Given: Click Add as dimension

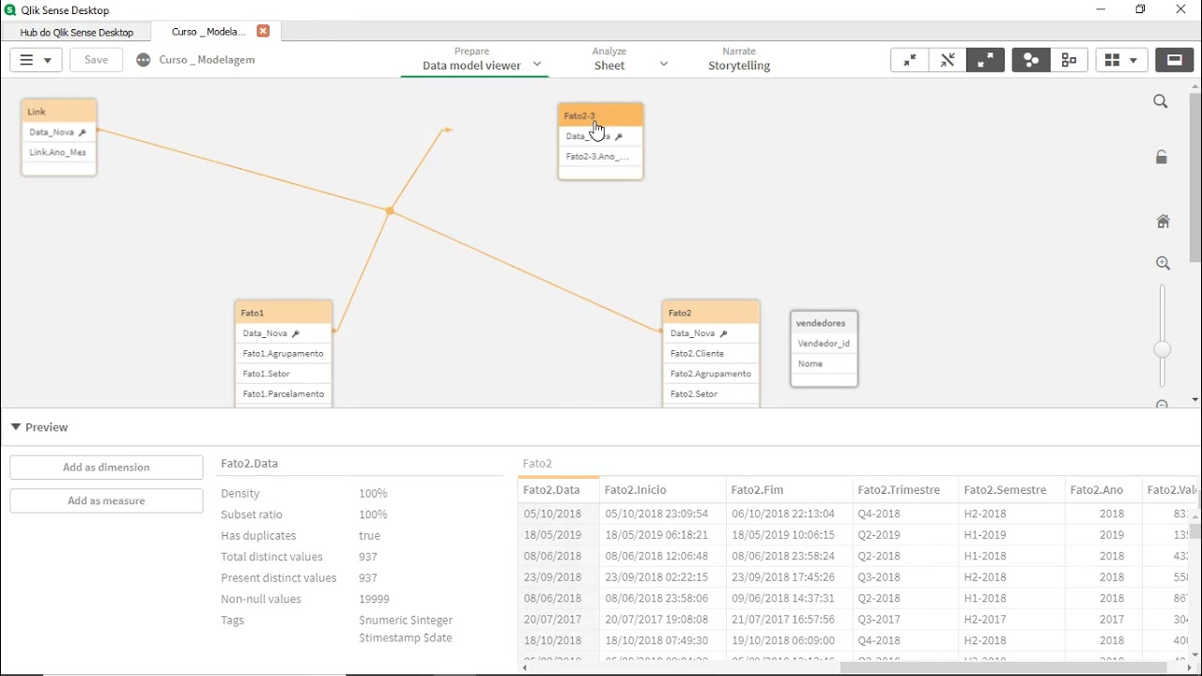Looking at the screenshot, I should 106,468.
